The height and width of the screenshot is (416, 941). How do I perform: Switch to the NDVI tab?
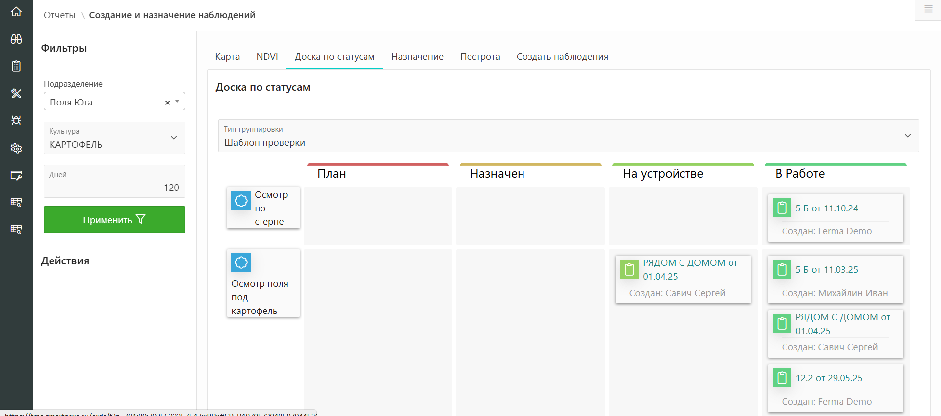click(267, 57)
